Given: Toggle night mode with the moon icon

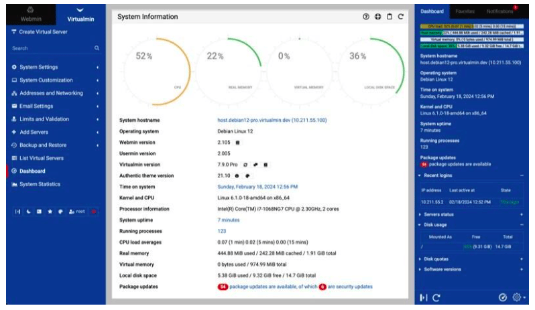Looking at the screenshot, I should (28, 212).
